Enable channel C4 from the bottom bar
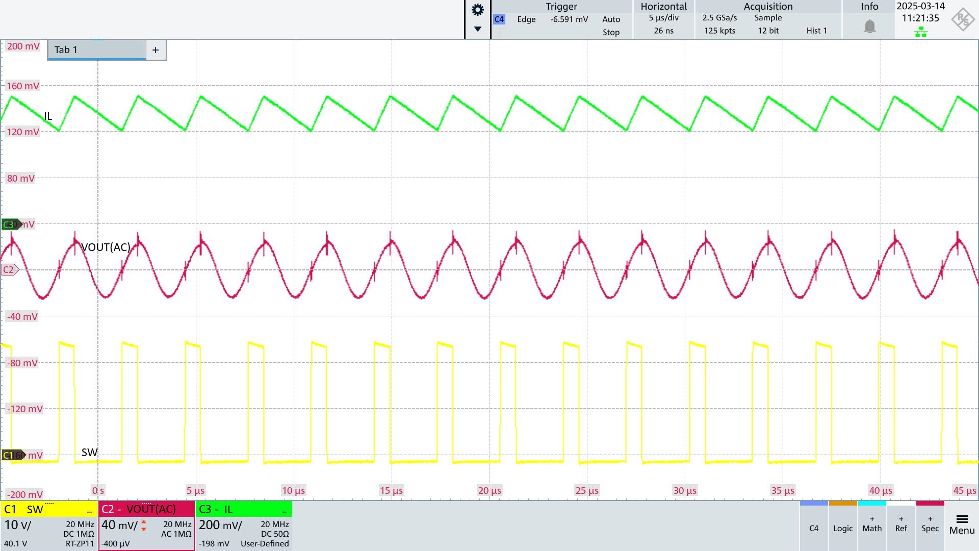The image size is (979, 551). tap(814, 528)
